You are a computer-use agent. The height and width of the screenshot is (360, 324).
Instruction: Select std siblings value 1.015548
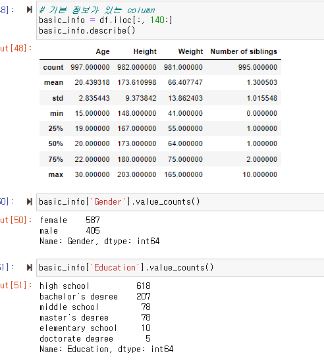pos(262,98)
